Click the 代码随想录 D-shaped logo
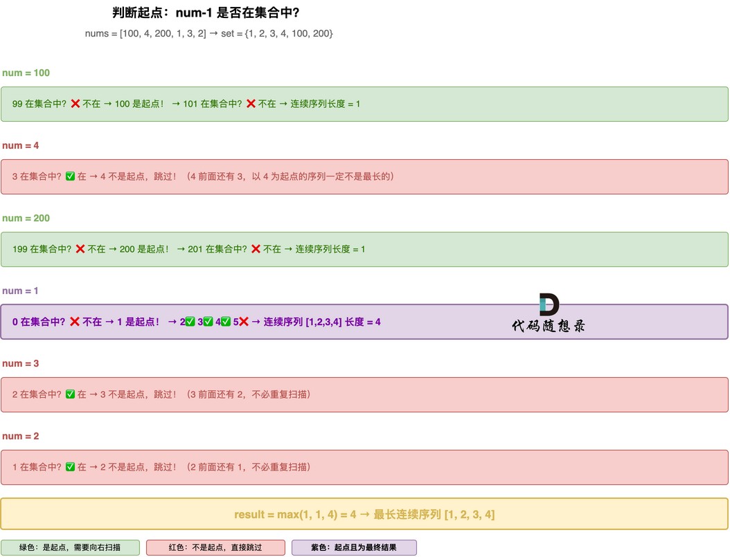Viewport: 730px width, 557px height. pos(549,304)
